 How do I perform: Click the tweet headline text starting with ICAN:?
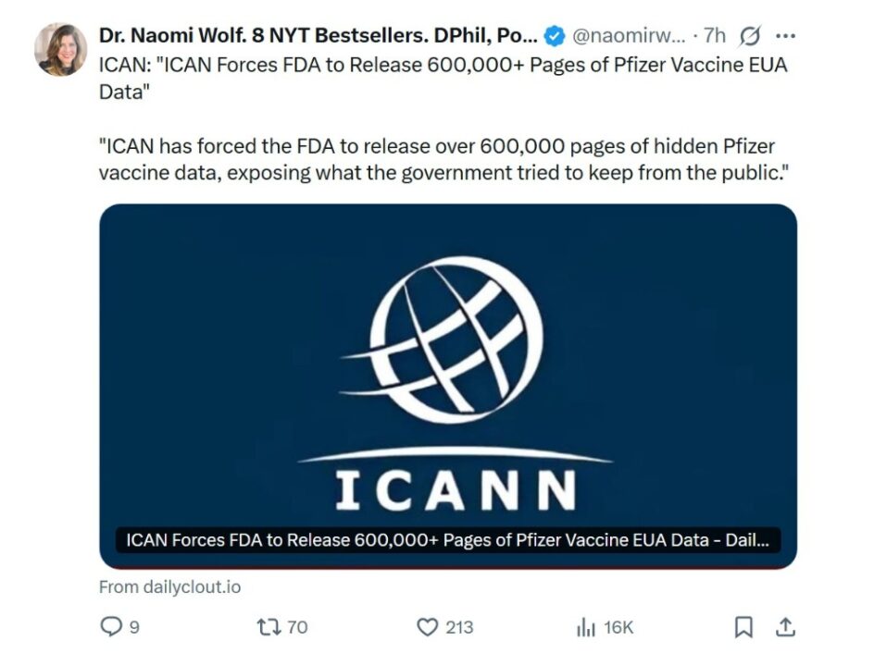pos(443,78)
